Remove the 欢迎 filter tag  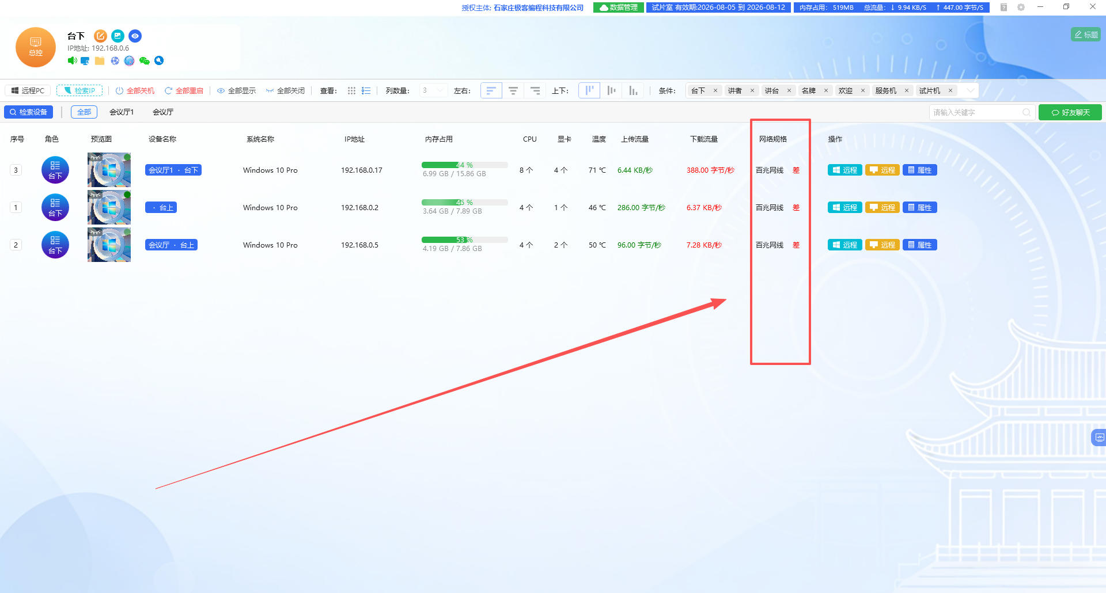tap(863, 91)
